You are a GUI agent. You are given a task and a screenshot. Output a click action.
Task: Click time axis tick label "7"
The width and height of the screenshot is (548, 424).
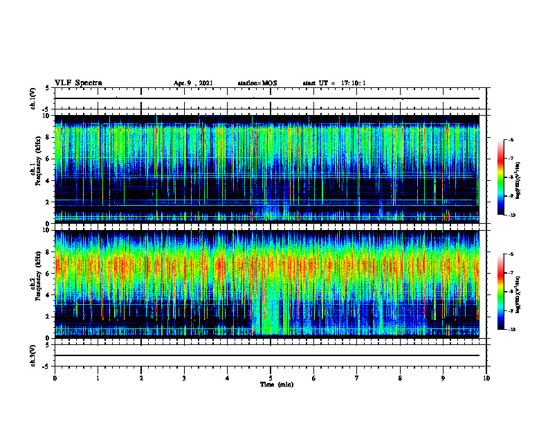357,378
